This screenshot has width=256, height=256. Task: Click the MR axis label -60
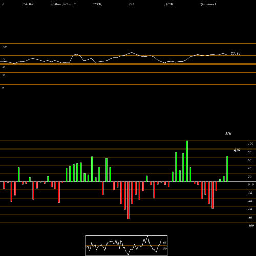pos(250,209)
